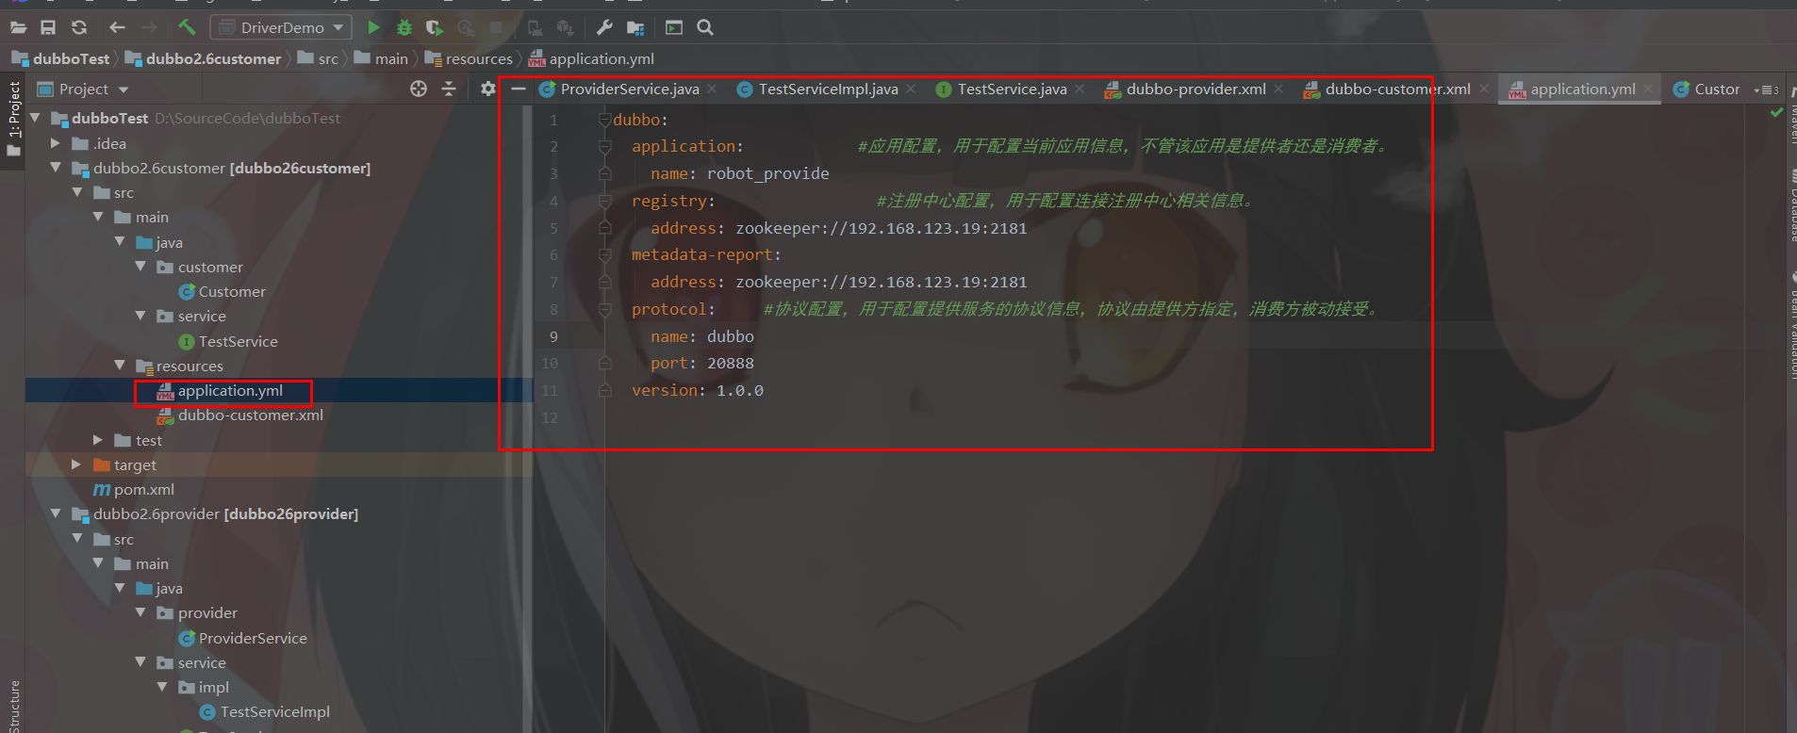Close the dubbo-provider.xml tab
Image resolution: width=1797 pixels, height=733 pixels.
(1278, 89)
